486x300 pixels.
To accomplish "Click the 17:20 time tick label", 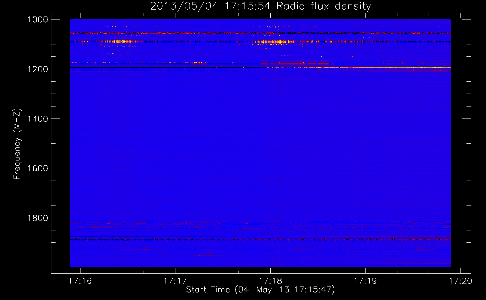I will pos(460,281).
